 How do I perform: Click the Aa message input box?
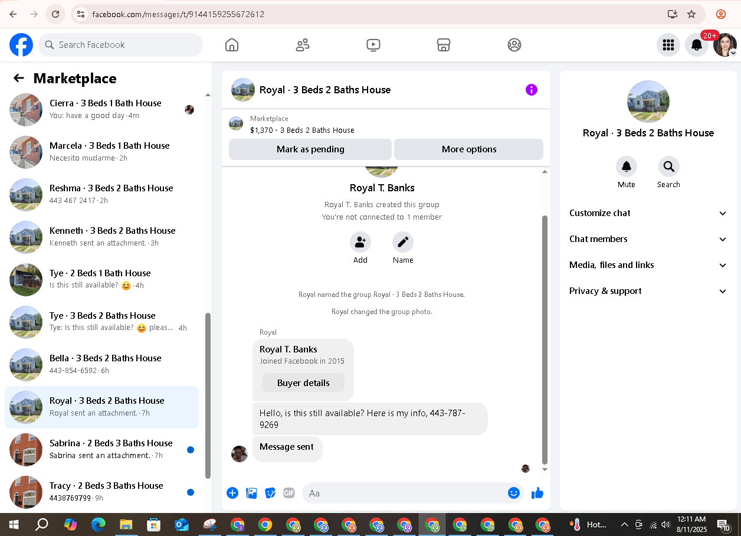point(404,493)
